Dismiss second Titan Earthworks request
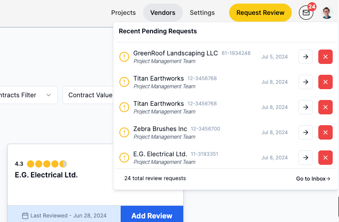The height and width of the screenshot is (222, 339). click(x=325, y=107)
